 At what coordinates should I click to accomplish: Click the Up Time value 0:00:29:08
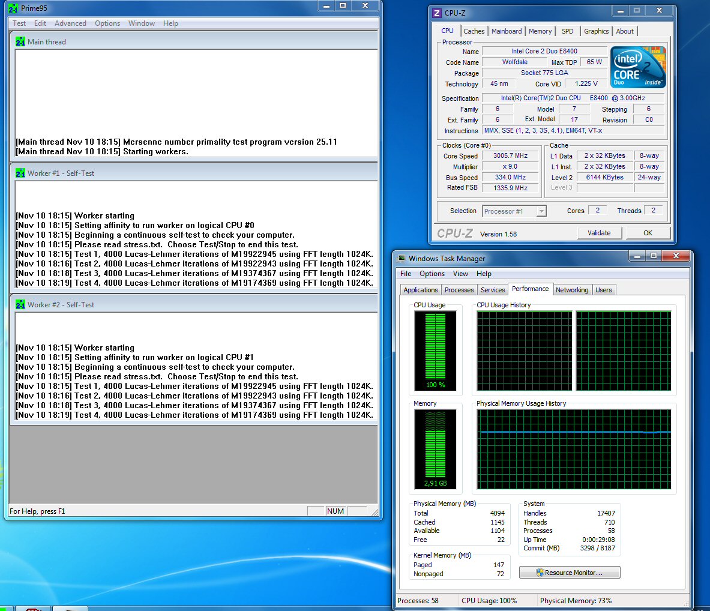598,540
